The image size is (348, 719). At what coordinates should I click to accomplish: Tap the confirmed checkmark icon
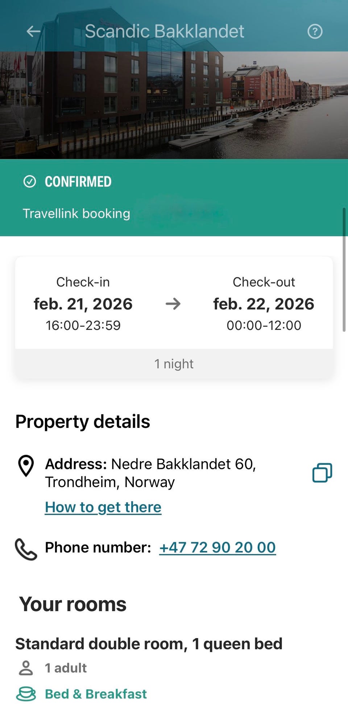coord(30,181)
